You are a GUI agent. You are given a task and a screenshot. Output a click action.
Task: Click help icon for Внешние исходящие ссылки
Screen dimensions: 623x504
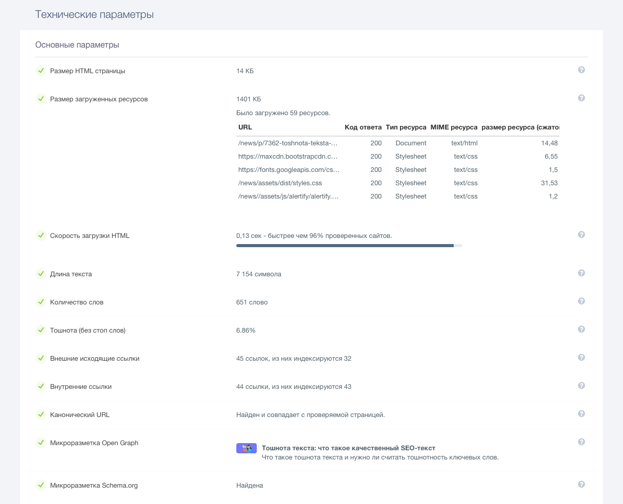pyautogui.click(x=581, y=358)
